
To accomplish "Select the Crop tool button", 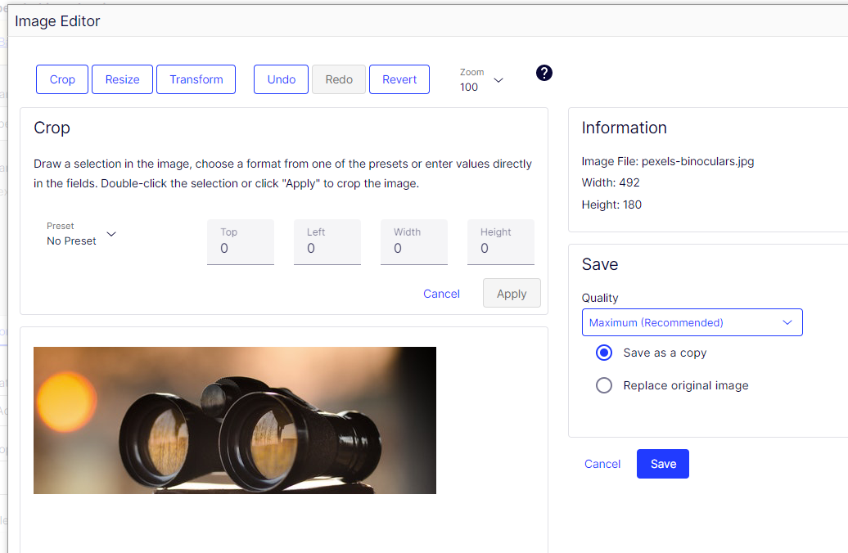I will click(x=62, y=79).
